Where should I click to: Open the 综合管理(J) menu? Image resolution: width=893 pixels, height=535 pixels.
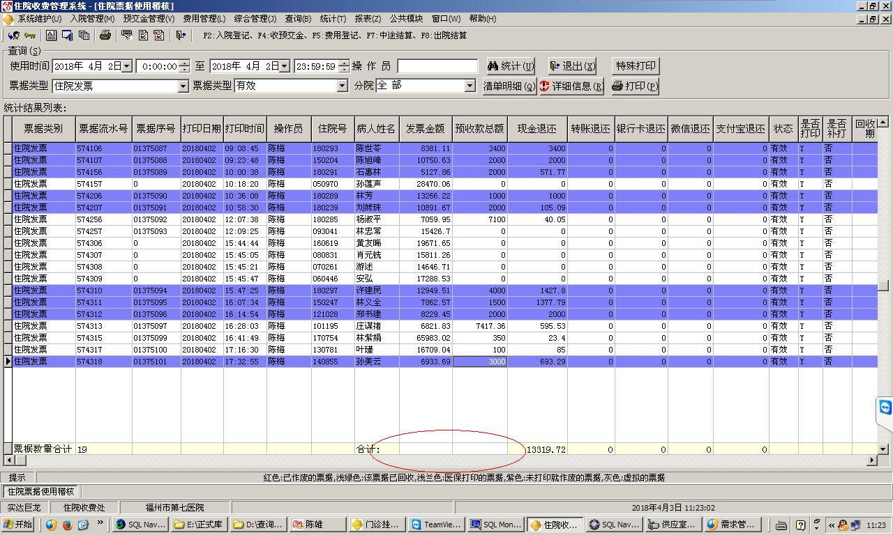pos(255,19)
